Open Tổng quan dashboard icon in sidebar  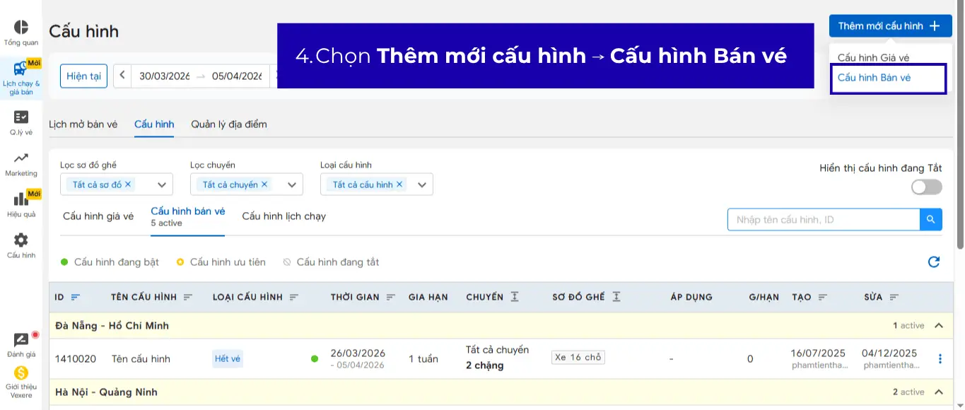[21, 28]
